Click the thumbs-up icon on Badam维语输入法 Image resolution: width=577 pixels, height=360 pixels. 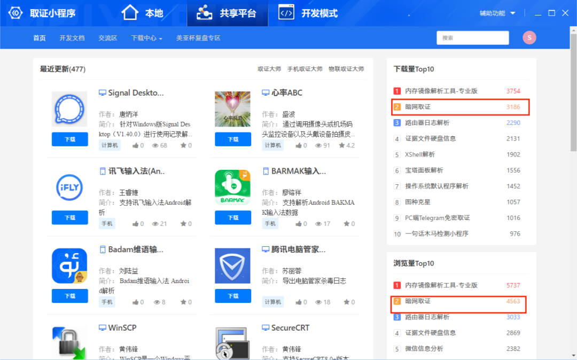(x=135, y=302)
